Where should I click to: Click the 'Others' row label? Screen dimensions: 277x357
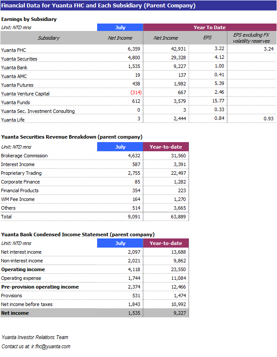(x=8, y=208)
